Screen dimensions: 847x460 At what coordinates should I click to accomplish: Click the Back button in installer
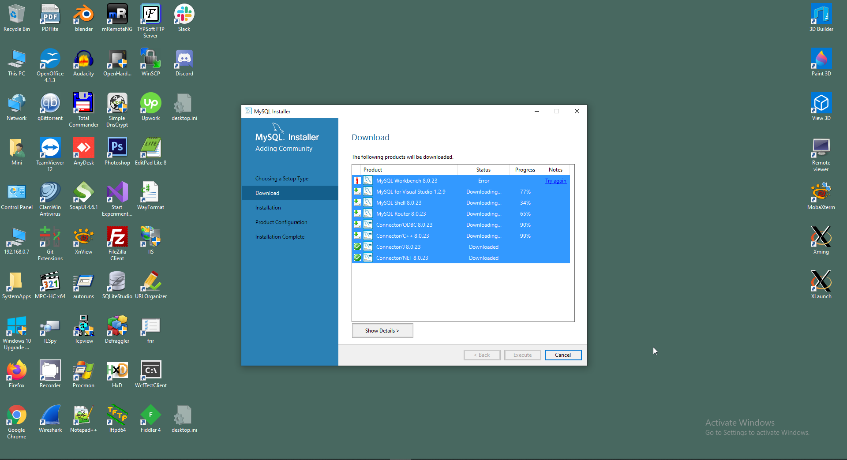coord(482,355)
